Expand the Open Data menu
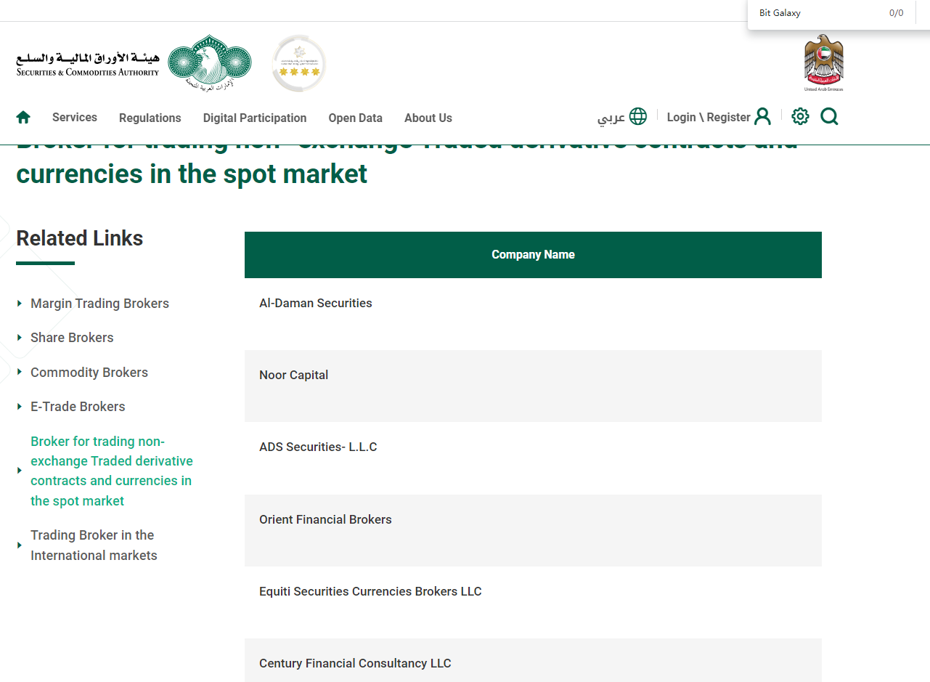930x682 pixels. click(x=355, y=118)
